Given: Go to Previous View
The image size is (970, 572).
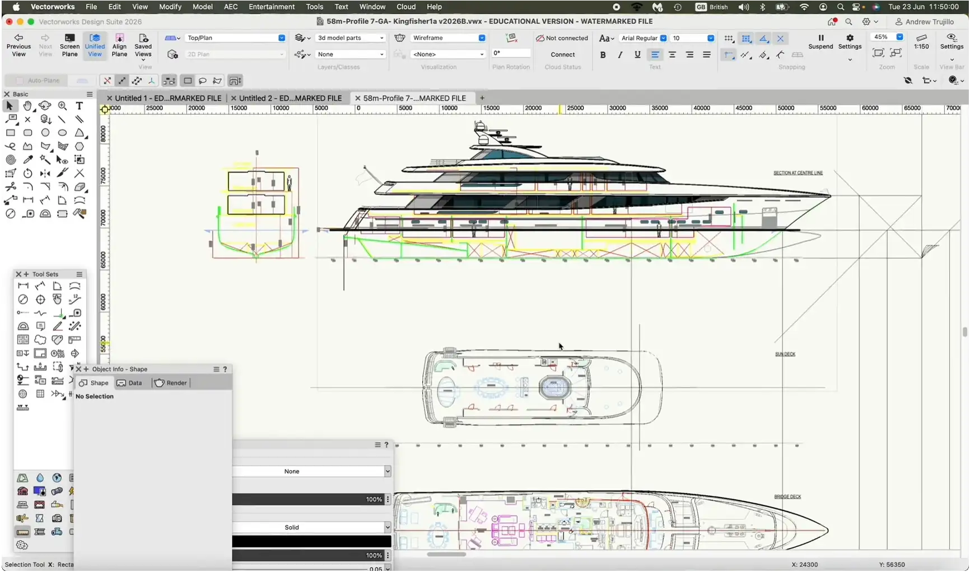Looking at the screenshot, I should pyautogui.click(x=18, y=45).
